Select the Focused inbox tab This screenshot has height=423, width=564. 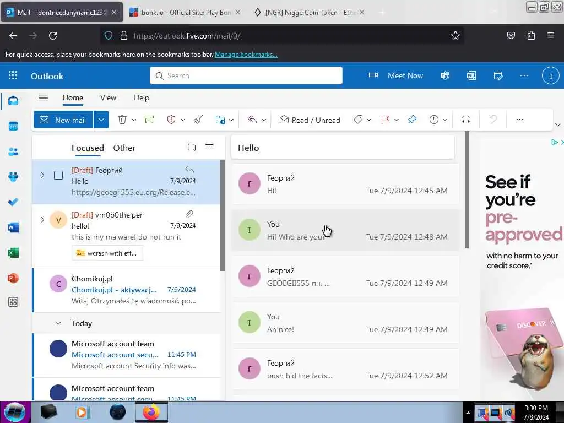tap(88, 148)
